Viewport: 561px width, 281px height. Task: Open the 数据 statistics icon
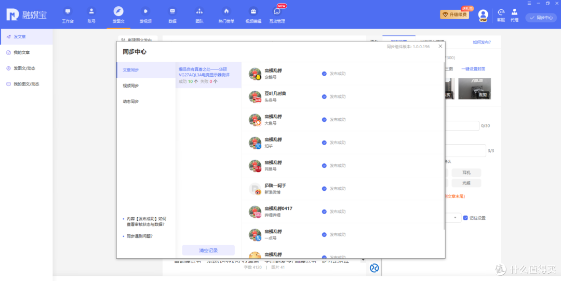172,11
